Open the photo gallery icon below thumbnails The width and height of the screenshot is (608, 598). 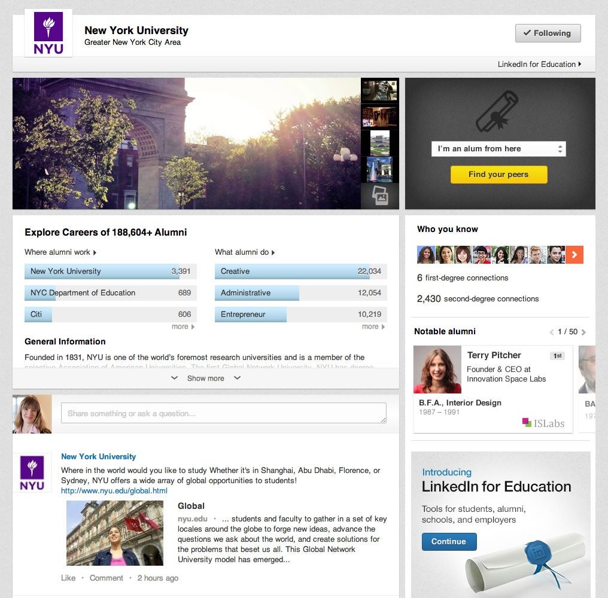(x=380, y=196)
